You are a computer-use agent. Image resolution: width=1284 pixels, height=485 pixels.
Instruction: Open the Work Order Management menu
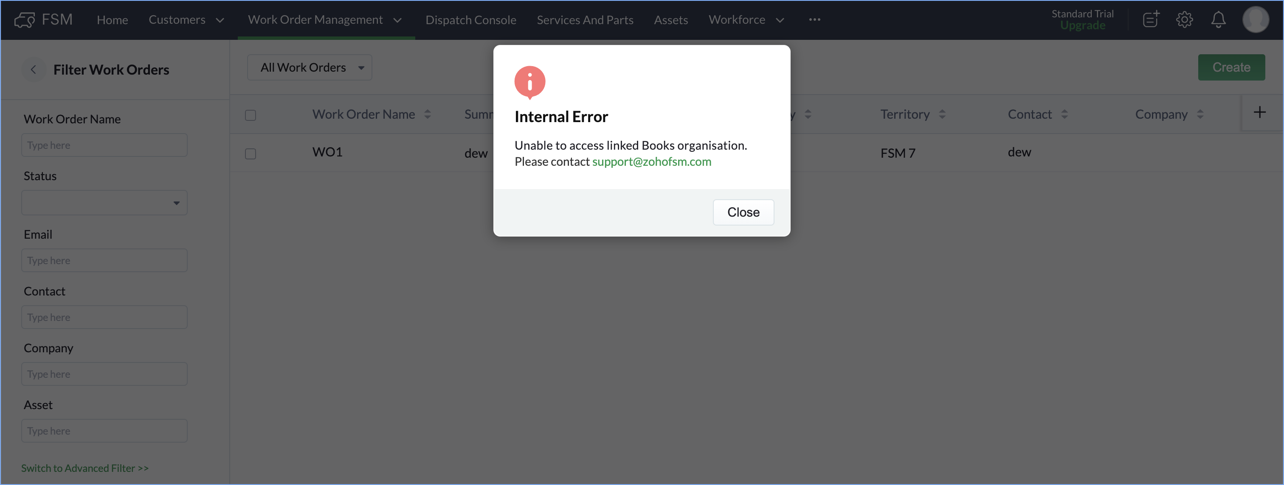[326, 20]
